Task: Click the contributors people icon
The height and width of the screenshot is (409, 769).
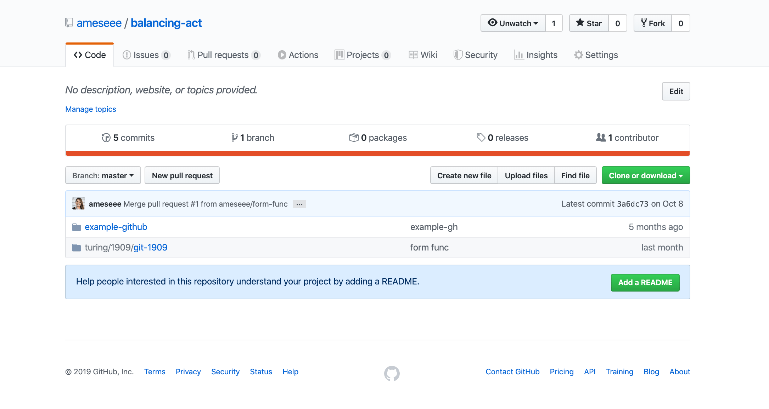Action: tap(600, 138)
